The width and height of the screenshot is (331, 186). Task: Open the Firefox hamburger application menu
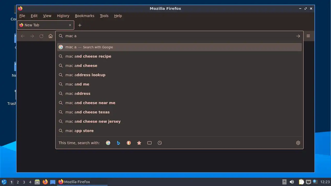(308, 36)
